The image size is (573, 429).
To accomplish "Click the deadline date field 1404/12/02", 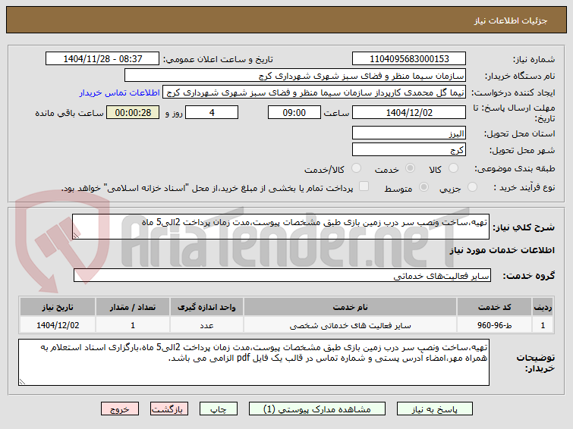I will pyautogui.click(x=409, y=112).
